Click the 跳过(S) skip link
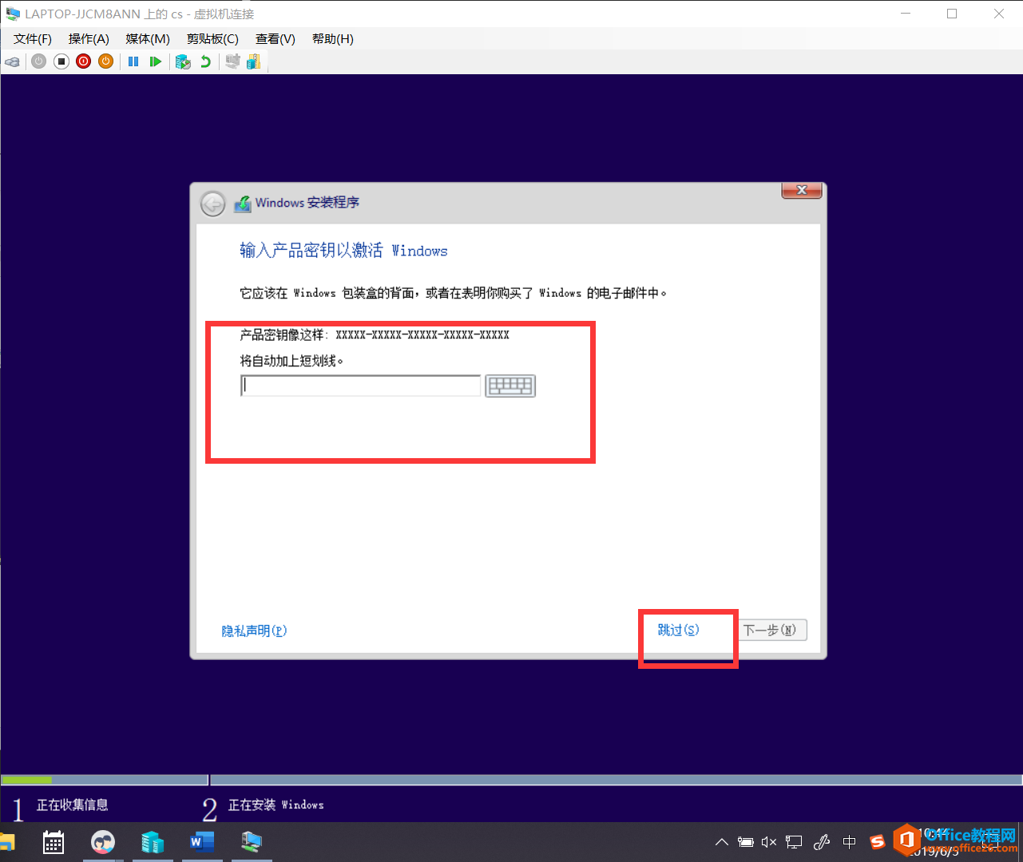Screen dimensions: 1023x862 point(678,630)
